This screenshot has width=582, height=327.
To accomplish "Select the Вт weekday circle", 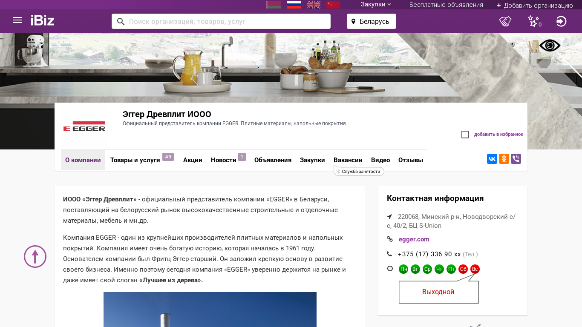I will pyautogui.click(x=415, y=269).
